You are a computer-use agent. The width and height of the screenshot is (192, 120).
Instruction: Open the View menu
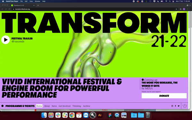(31, 1)
